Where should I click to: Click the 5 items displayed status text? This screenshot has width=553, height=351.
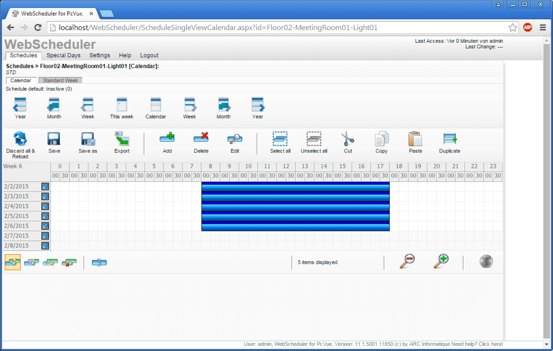(317, 262)
